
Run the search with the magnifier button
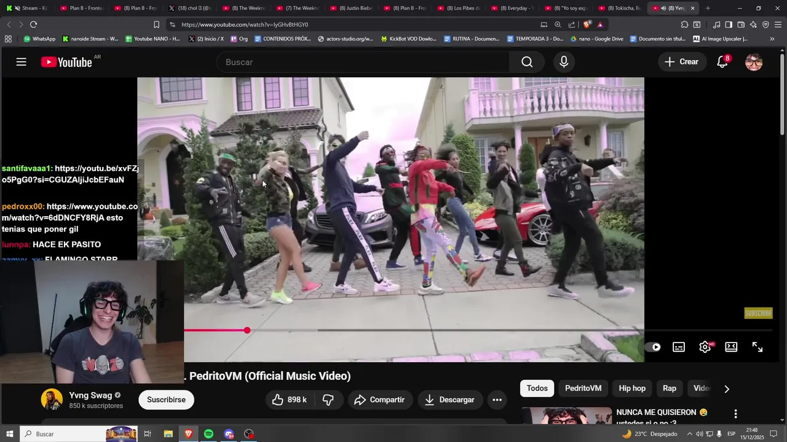pos(527,62)
